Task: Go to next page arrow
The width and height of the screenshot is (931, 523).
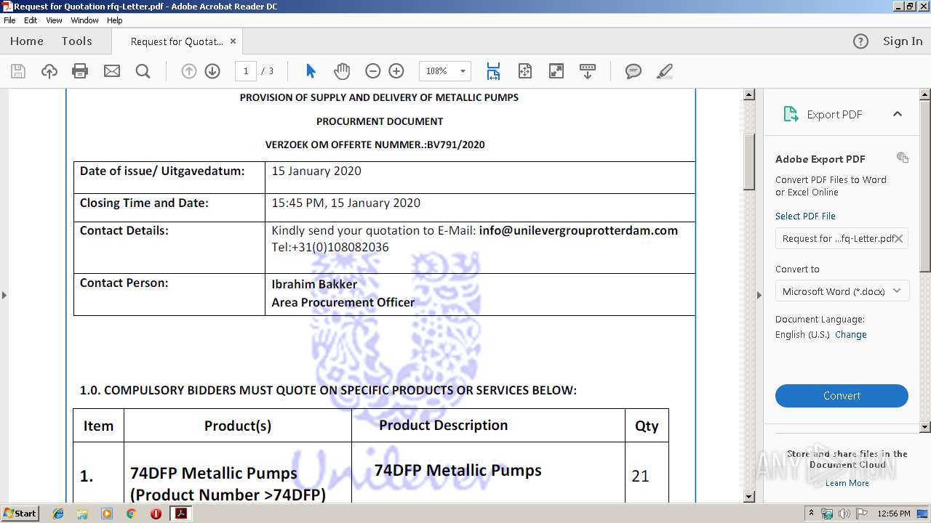Action: 212,71
